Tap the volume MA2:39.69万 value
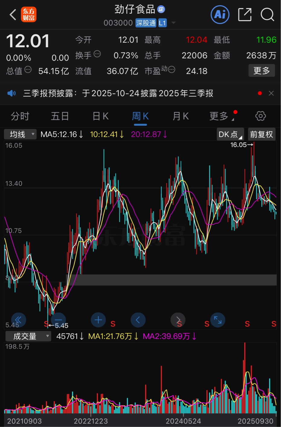The height and width of the screenshot is (427, 281). click(x=170, y=336)
